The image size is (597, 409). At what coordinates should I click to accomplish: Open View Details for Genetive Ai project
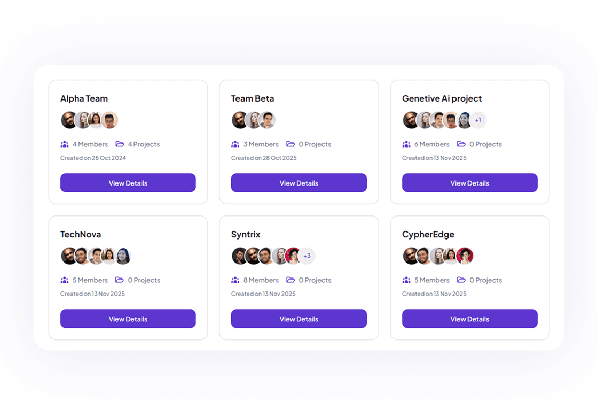(470, 182)
